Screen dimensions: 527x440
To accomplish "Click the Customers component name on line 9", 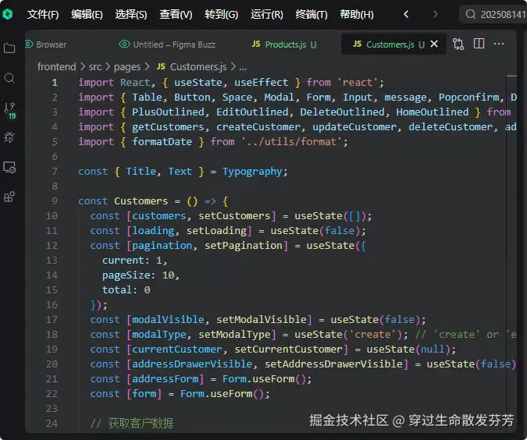I will 141,200.
